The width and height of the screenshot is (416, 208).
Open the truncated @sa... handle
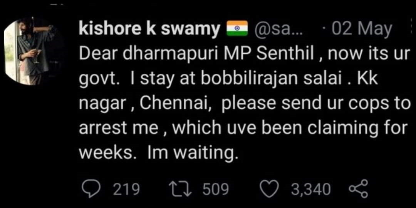[278, 30]
